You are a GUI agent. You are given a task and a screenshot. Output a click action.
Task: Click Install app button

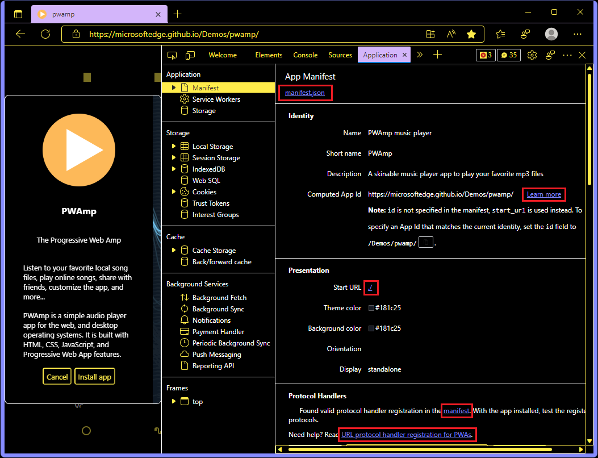(95, 377)
